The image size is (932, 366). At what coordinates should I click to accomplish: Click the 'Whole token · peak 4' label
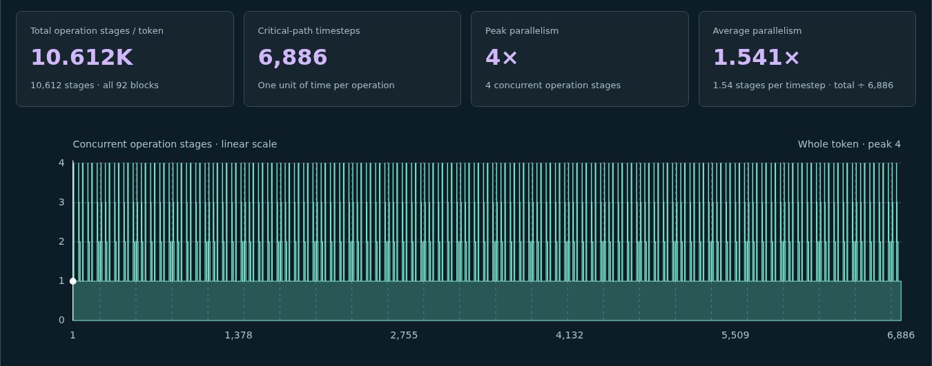coord(849,145)
